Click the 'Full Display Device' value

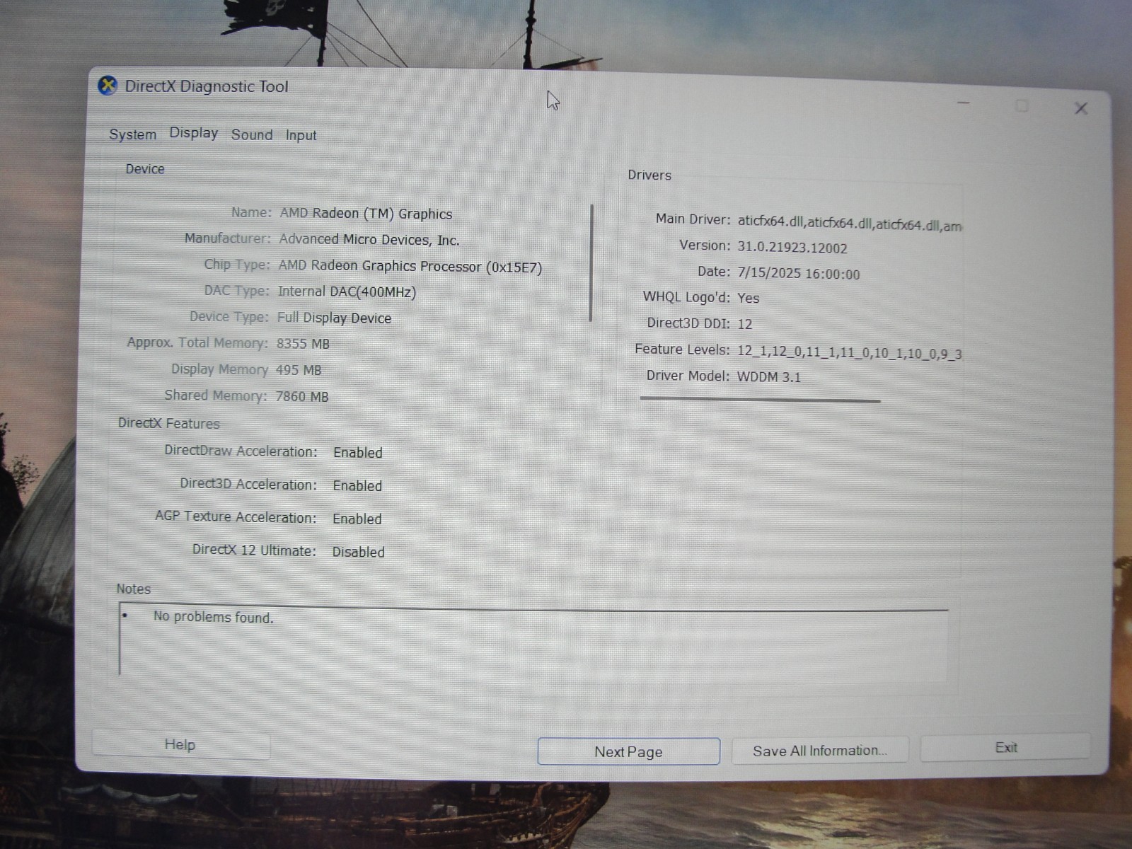[x=334, y=318]
